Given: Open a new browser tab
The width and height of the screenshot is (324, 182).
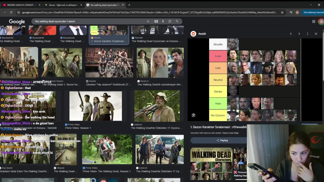Looking at the screenshot, I should pyautogui.click(x=129, y=5).
